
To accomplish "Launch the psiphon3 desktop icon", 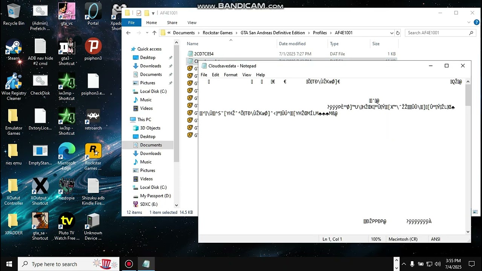I will [93, 49].
